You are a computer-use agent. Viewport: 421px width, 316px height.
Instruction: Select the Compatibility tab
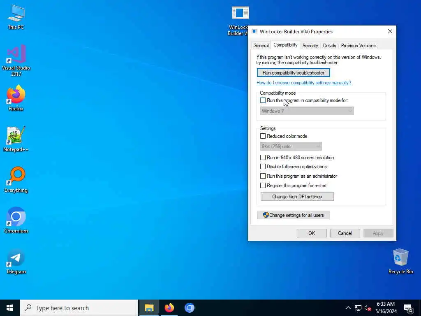285,45
